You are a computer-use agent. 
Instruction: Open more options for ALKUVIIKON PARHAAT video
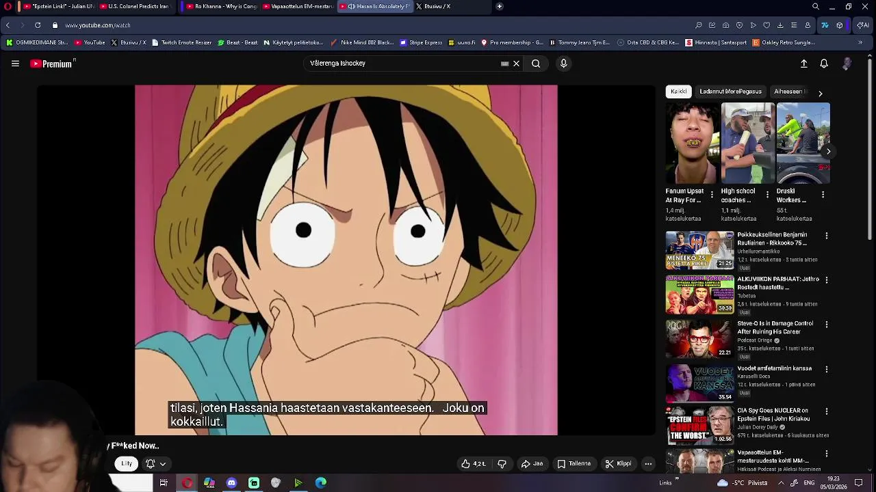click(x=827, y=280)
